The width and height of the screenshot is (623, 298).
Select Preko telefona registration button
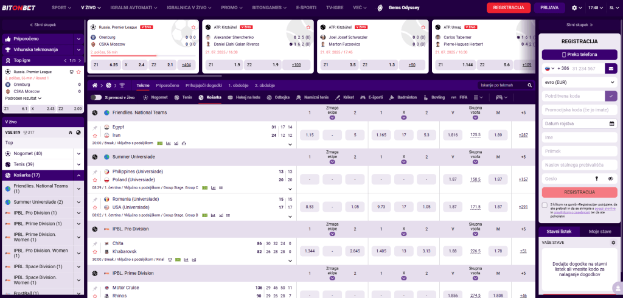[x=579, y=55]
